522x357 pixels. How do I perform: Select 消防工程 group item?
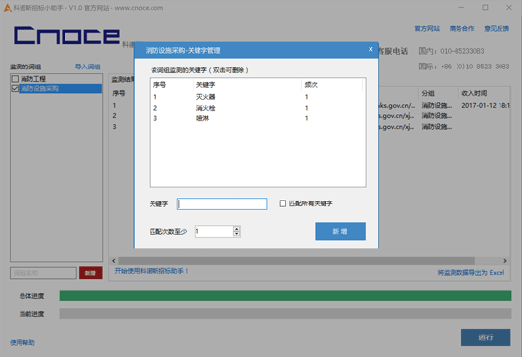[33, 79]
